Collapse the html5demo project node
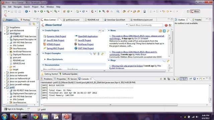214x120 pixels. [x=5, y=34]
